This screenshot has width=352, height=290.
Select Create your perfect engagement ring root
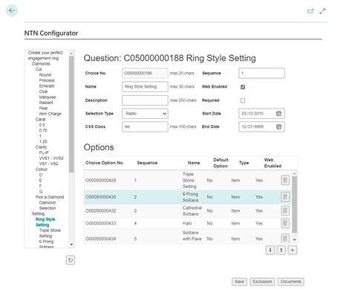click(x=45, y=56)
